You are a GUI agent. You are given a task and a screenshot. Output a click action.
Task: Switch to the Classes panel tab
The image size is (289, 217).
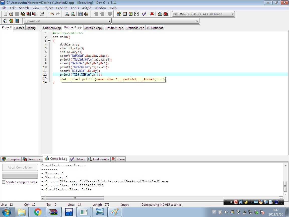point(19,28)
